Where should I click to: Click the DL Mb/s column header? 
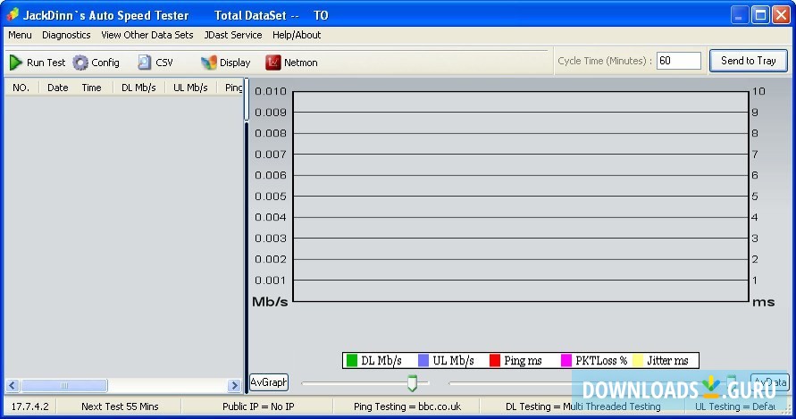[x=138, y=88]
